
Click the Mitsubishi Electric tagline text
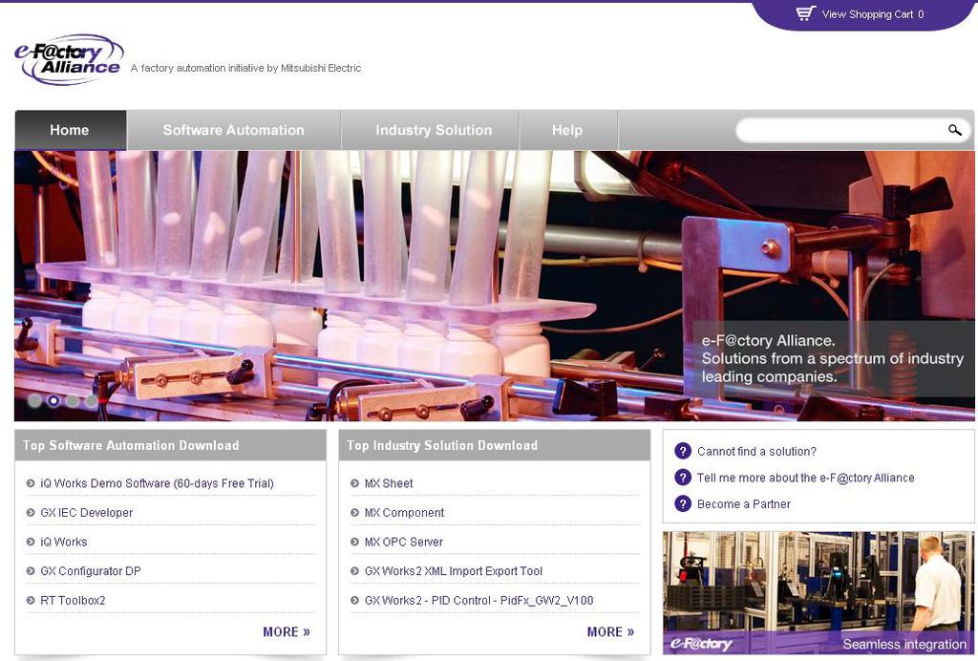click(245, 68)
